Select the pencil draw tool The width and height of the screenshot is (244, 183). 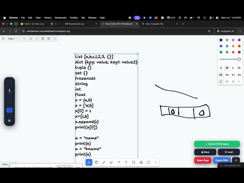104,162
